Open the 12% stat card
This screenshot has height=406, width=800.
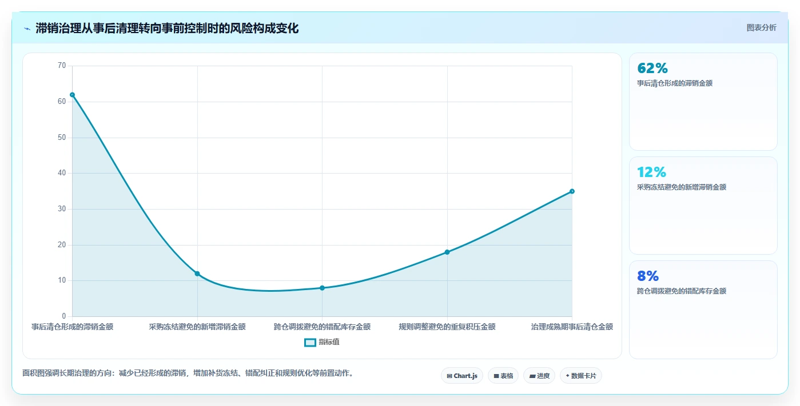(703, 206)
